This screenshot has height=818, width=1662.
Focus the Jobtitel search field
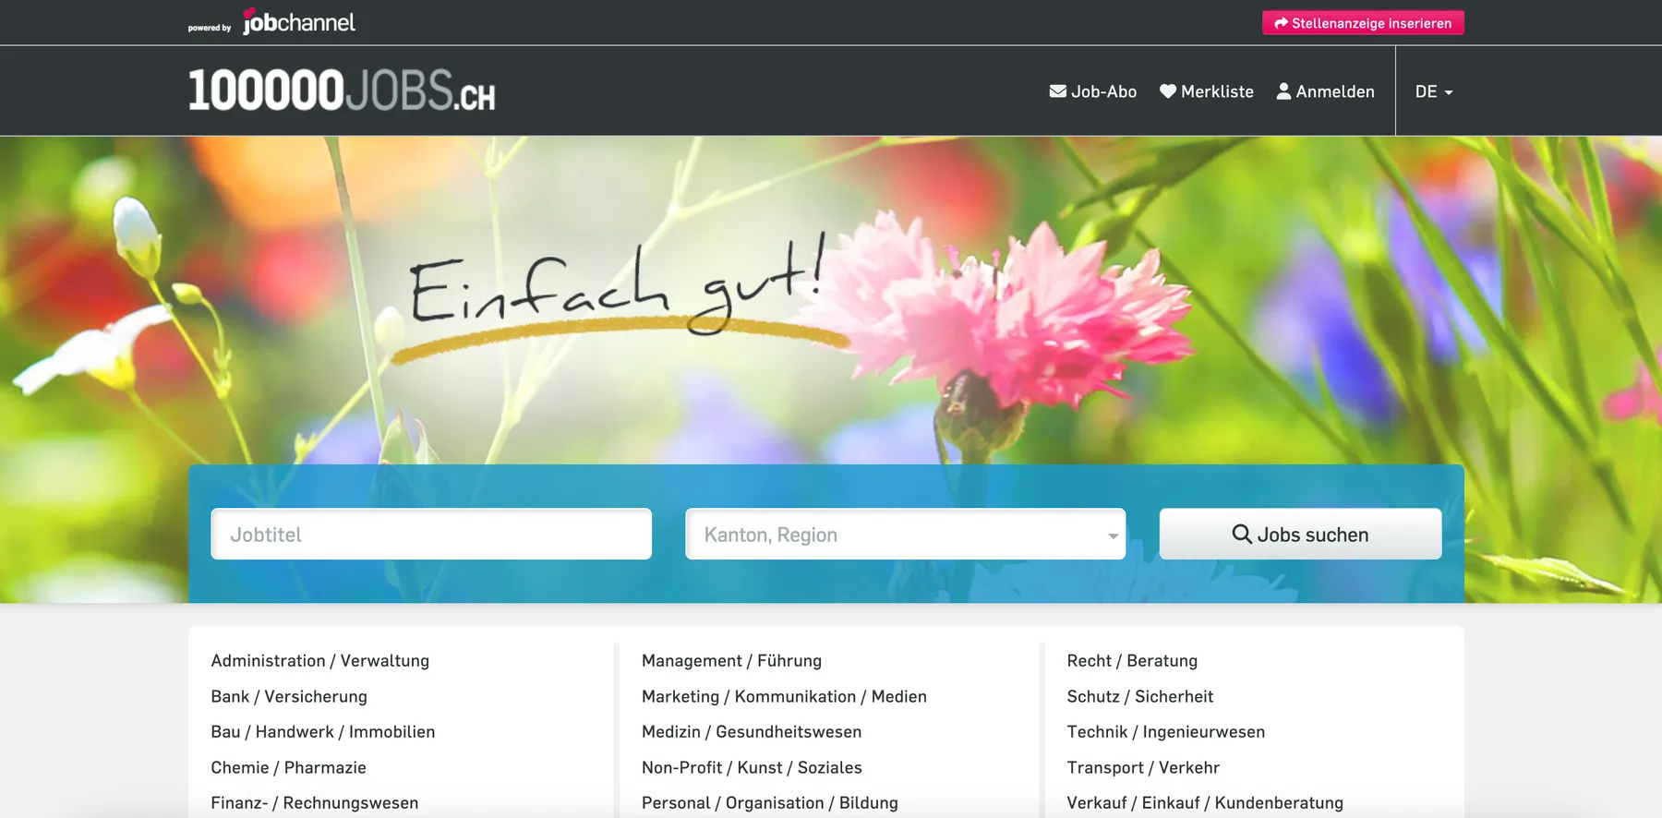[x=431, y=535]
